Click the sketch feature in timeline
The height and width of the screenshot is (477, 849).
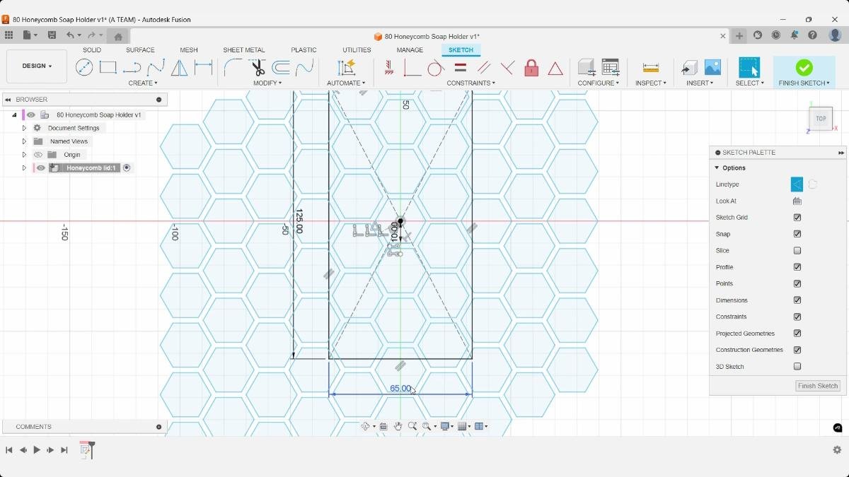tap(86, 449)
